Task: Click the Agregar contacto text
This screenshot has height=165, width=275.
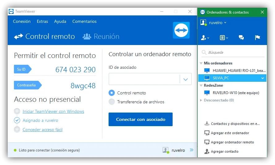Action: 225,151
